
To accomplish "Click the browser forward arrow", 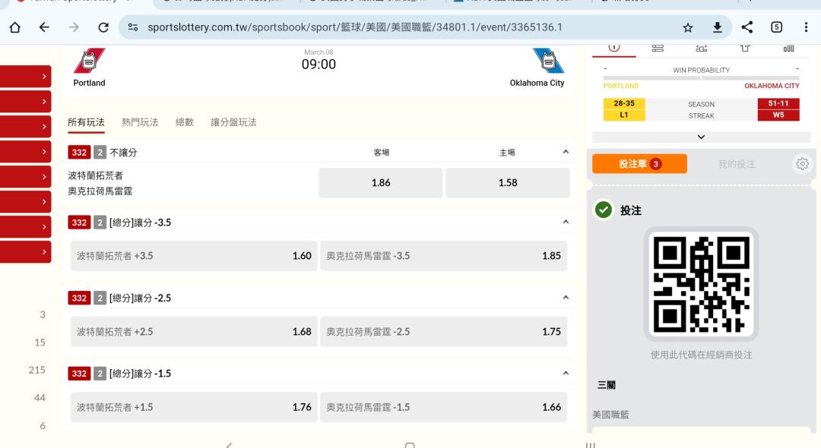I will [x=74, y=27].
